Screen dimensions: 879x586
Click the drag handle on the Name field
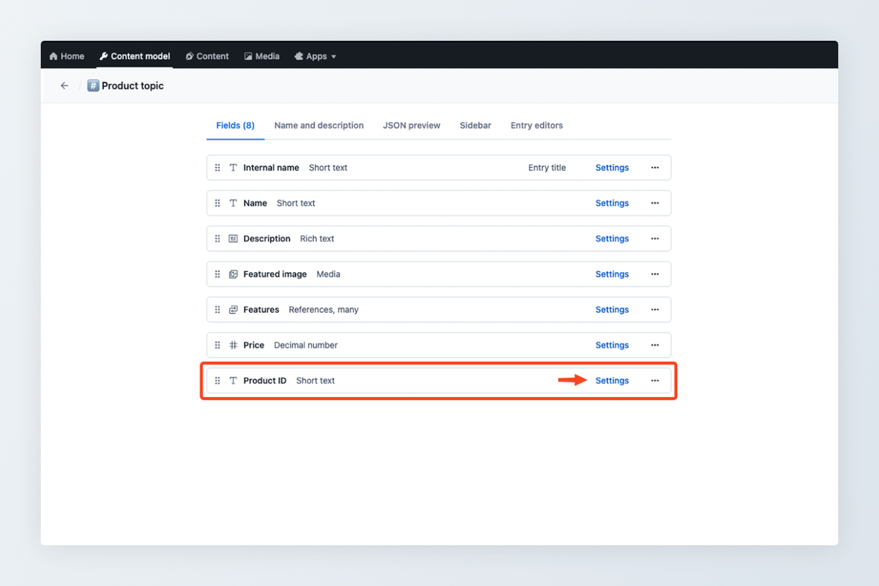[217, 203]
